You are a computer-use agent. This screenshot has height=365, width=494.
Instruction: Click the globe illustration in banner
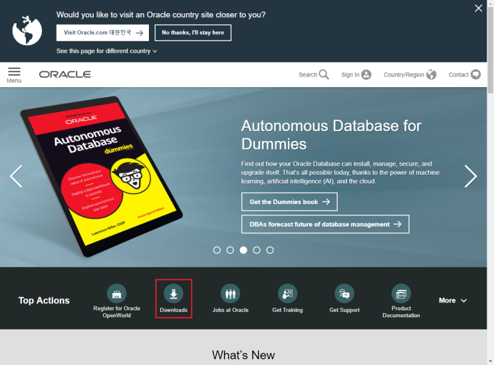[x=27, y=31]
